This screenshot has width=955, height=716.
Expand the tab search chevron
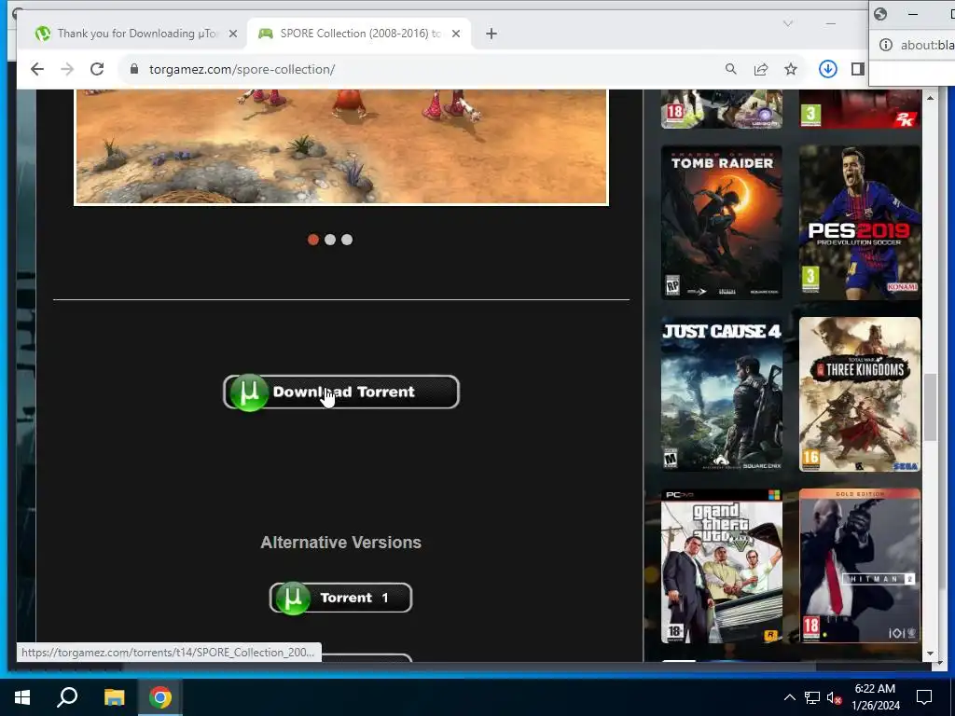(788, 23)
